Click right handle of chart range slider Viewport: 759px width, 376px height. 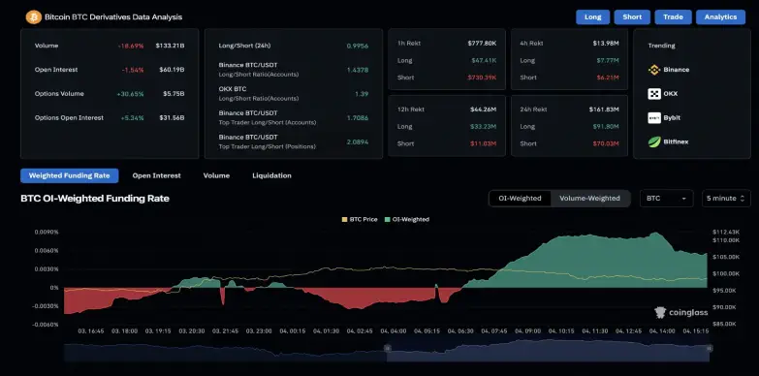click(x=710, y=348)
